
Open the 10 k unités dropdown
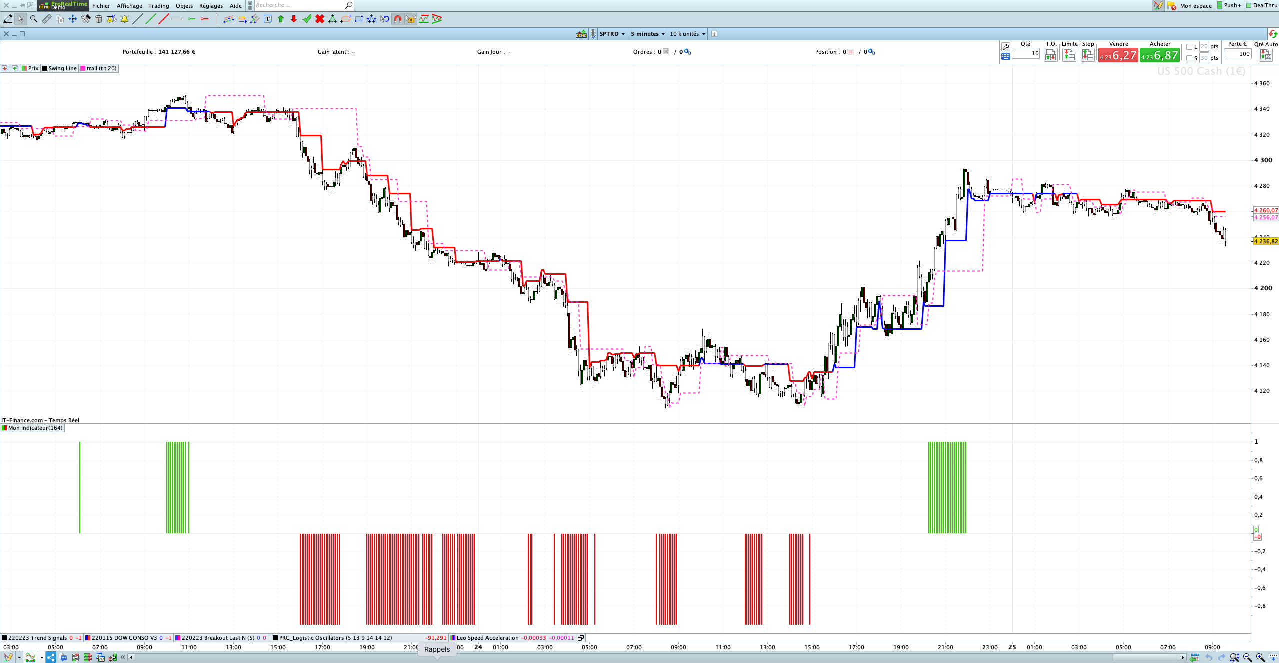(687, 34)
